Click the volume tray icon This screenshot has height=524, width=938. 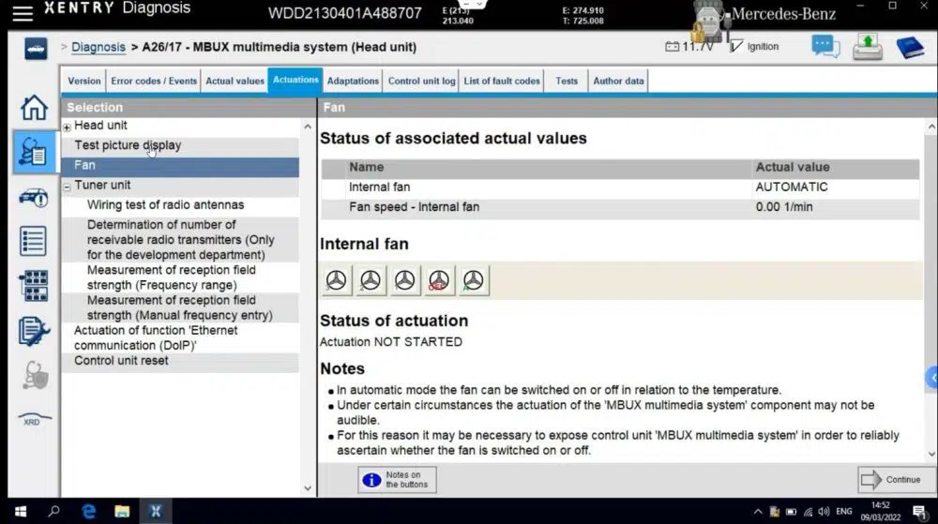(x=824, y=512)
